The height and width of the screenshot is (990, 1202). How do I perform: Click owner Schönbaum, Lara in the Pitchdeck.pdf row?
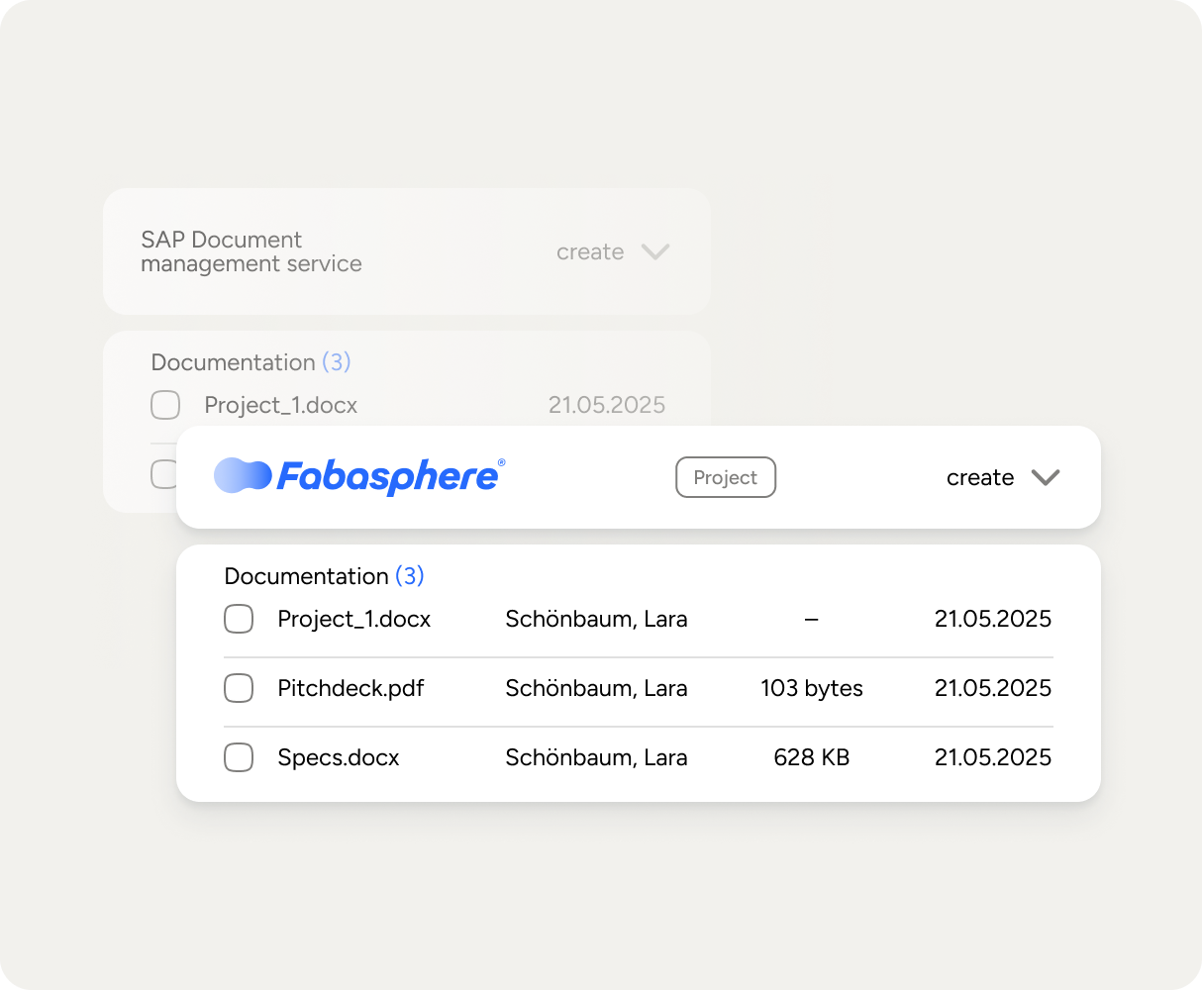click(x=596, y=688)
